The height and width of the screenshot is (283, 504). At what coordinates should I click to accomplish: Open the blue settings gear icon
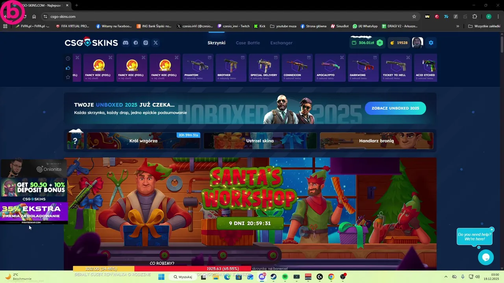(431, 43)
